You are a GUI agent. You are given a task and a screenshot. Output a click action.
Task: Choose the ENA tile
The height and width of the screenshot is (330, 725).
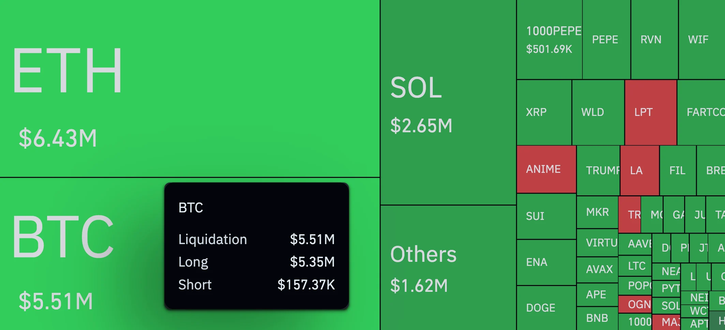coord(546,262)
